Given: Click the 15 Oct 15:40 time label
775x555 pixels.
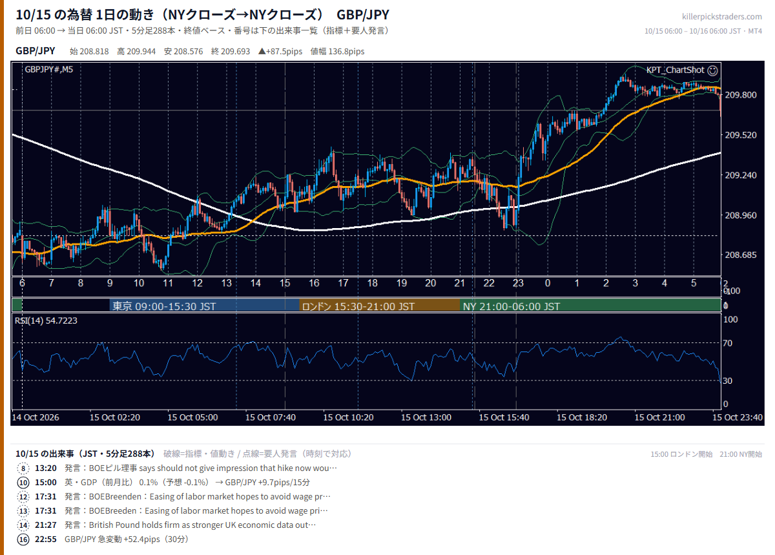Looking at the screenshot, I should coord(504,417).
